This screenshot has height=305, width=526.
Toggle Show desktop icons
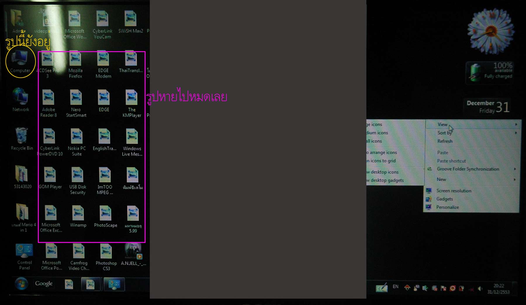pos(395,172)
